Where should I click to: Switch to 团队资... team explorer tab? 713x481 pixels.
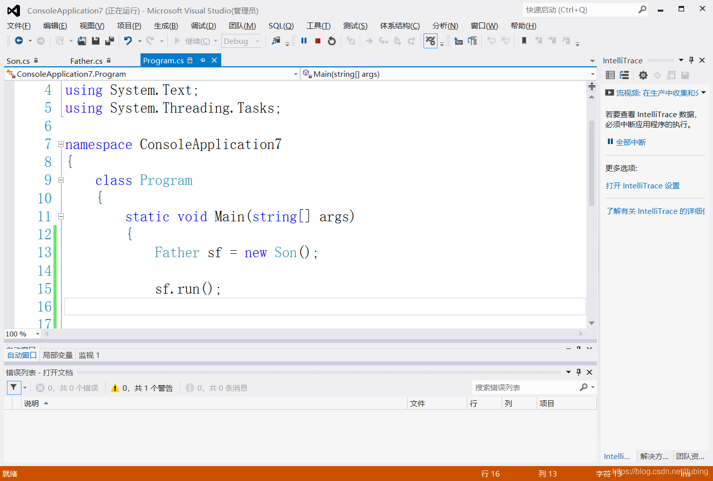pos(690,456)
